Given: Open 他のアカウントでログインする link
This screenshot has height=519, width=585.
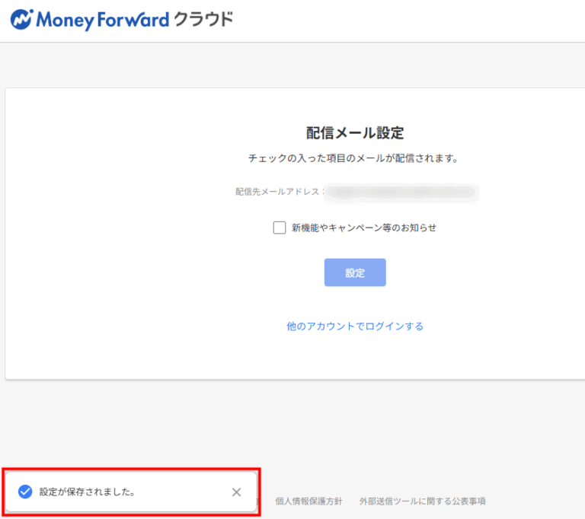Looking at the screenshot, I should tap(355, 326).
